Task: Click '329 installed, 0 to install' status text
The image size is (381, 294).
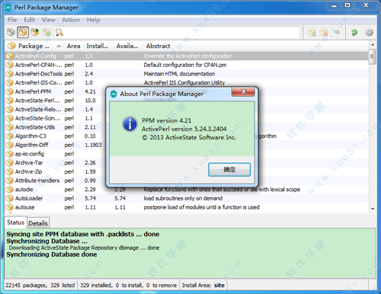Action: (128, 286)
